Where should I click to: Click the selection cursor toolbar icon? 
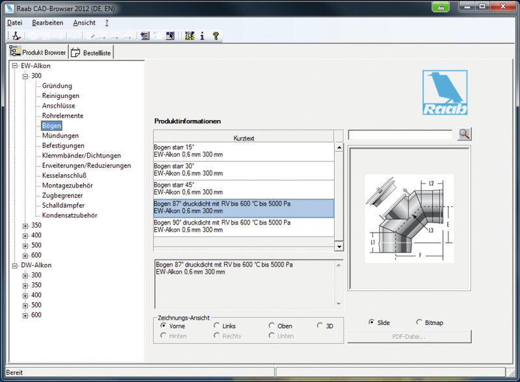pos(170,36)
